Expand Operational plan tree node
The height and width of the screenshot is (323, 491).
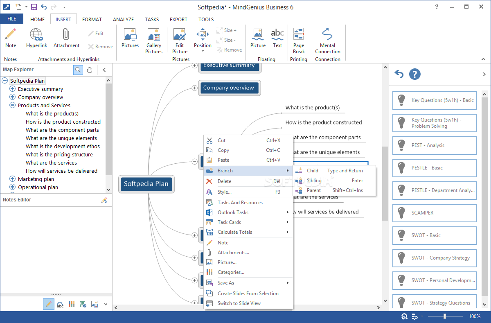pyautogui.click(x=13, y=187)
